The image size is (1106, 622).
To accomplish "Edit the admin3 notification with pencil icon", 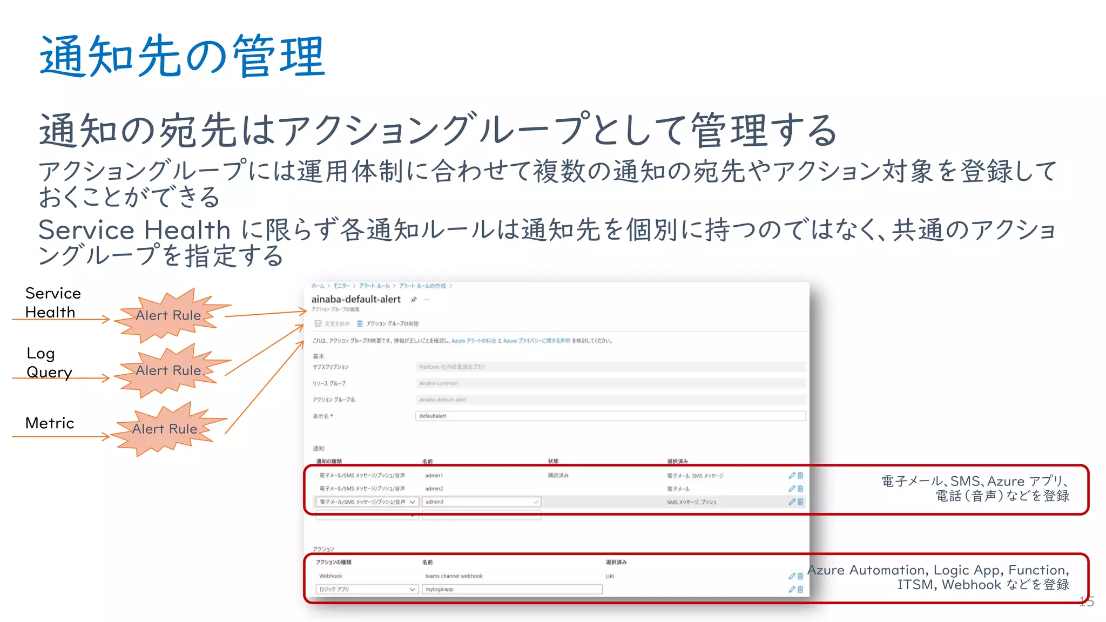I will point(792,502).
